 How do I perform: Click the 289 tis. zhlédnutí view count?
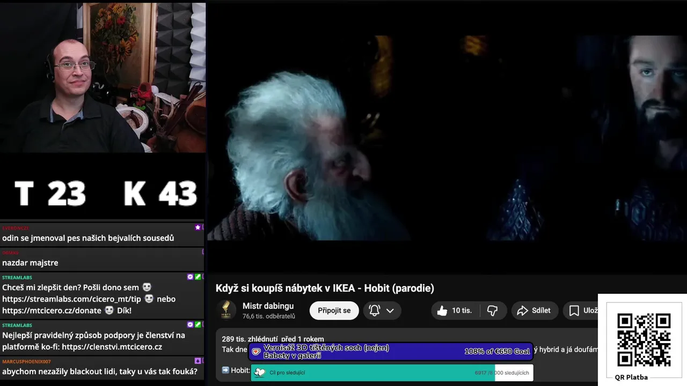250,339
